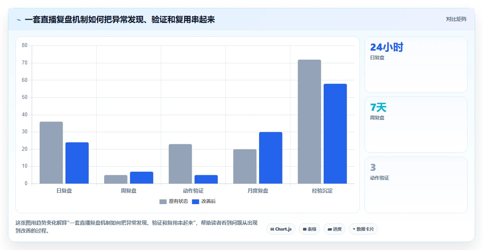This screenshot has width=483, height=250.
Task: Toggle the 原有状态 legend entry
Action: [174, 201]
